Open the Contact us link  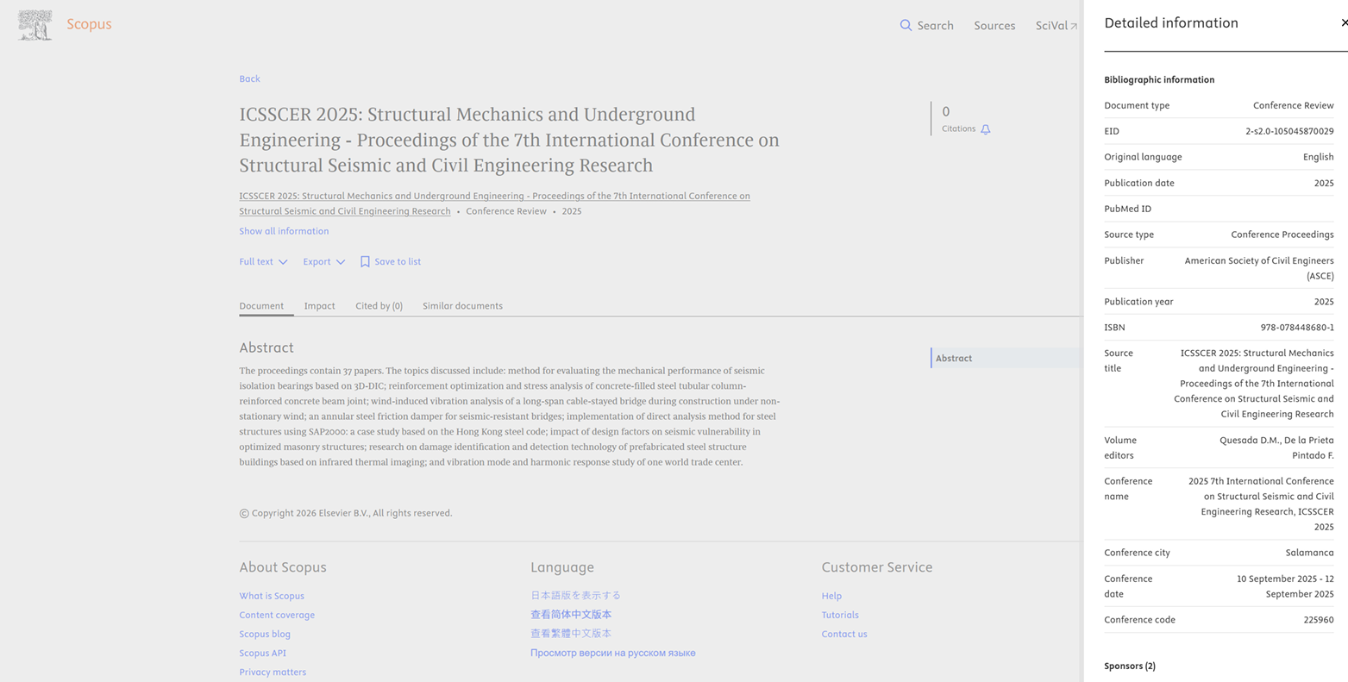point(844,634)
